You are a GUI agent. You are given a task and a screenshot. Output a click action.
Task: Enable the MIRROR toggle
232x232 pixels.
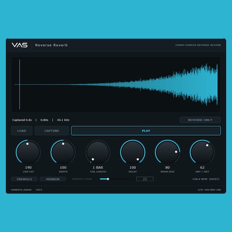tap(53, 179)
